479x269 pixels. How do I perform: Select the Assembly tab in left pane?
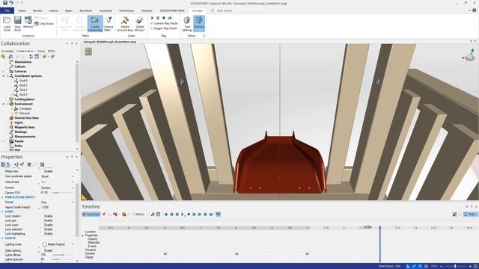[x=7, y=51]
